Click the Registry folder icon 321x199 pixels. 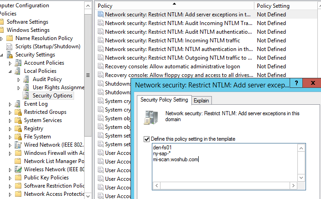point(18,128)
